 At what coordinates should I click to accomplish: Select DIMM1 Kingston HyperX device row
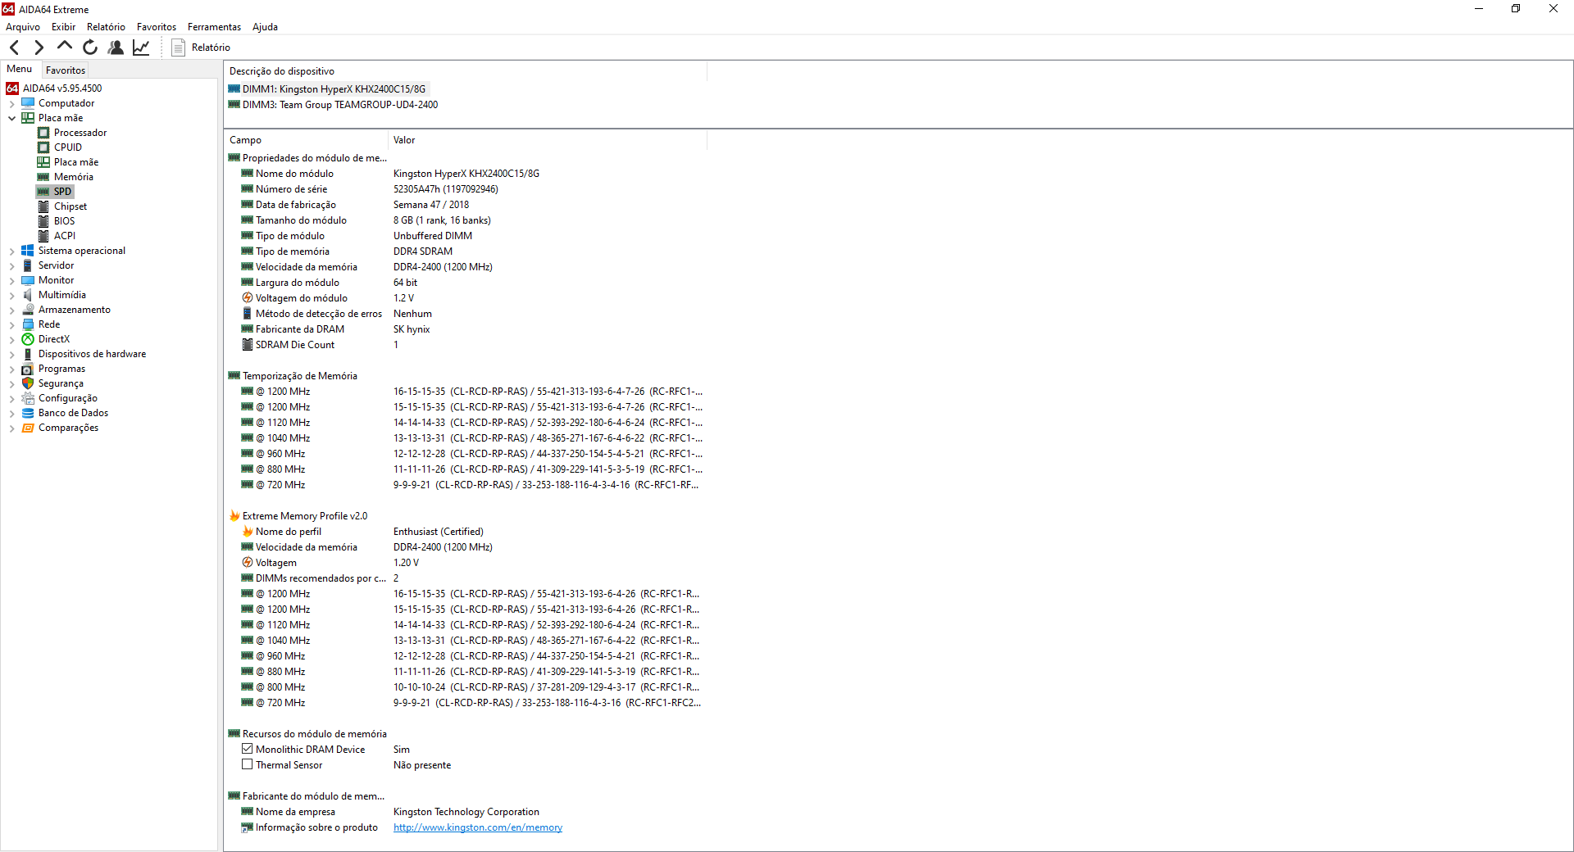point(327,89)
